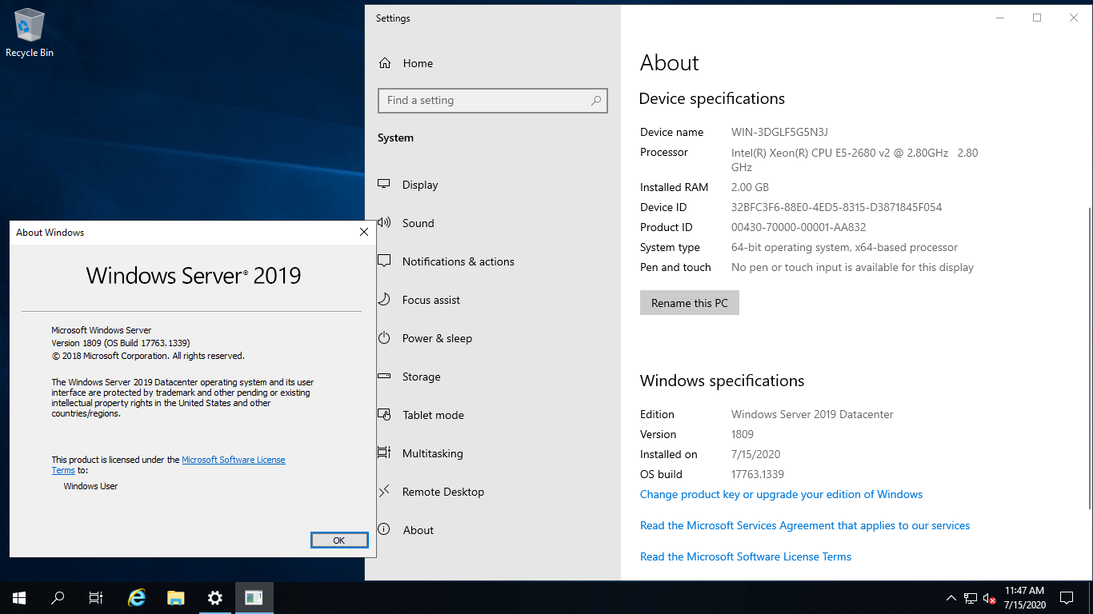Click the Power & sleep icon
1093x614 pixels.
pyautogui.click(x=384, y=338)
